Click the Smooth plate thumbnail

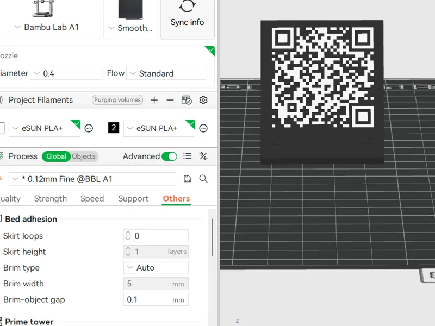pos(130,9)
